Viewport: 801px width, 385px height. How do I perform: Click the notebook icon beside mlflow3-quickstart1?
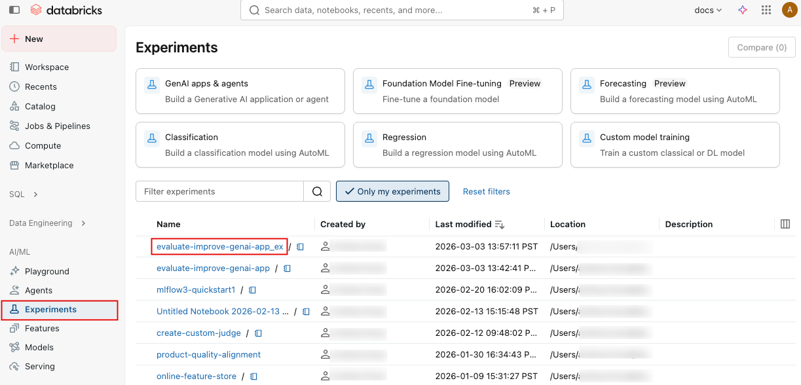click(252, 290)
